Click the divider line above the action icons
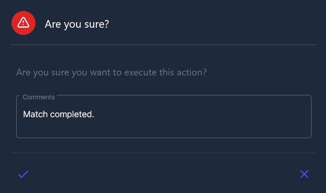This screenshot has width=326, height=193. point(164,153)
